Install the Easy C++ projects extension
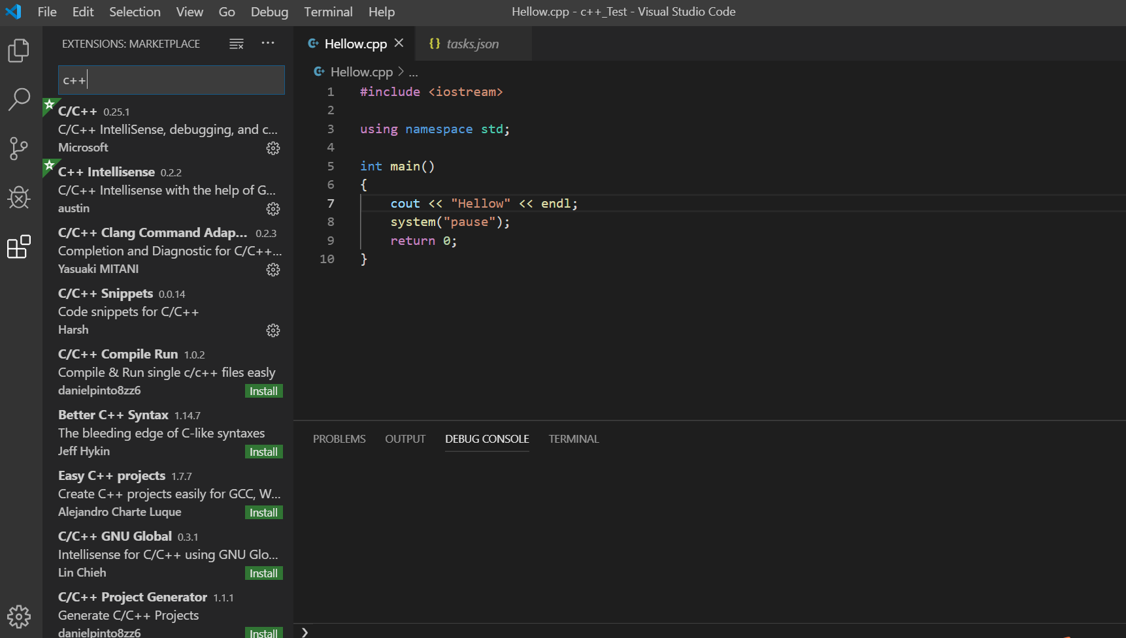 (264, 513)
